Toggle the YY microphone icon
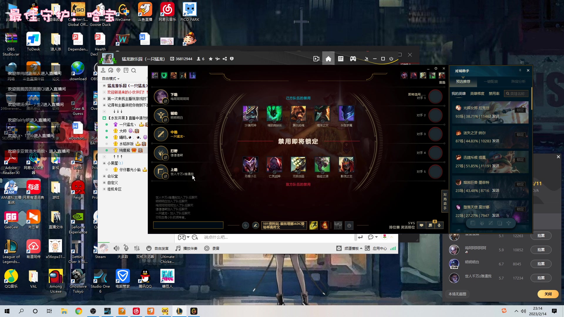Screen dimensions: 564x317 [x=126, y=248]
